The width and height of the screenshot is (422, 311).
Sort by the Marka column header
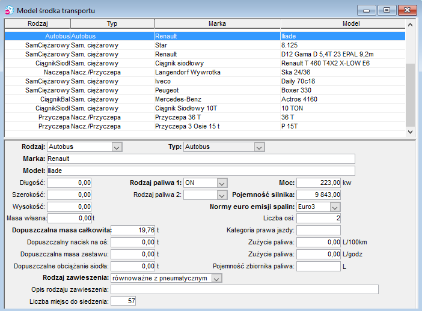pos(218,23)
